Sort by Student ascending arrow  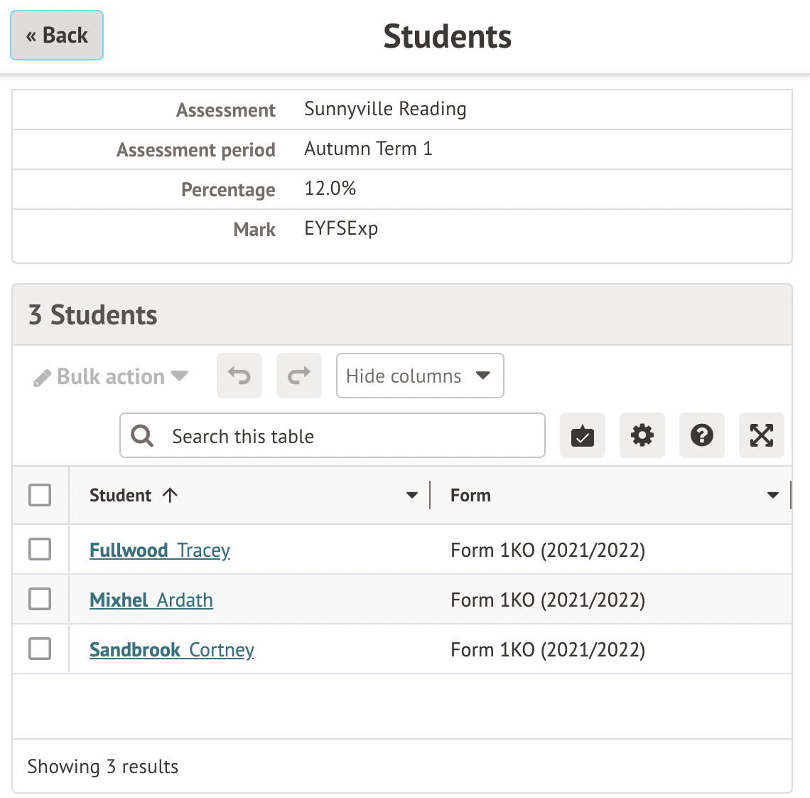point(170,495)
